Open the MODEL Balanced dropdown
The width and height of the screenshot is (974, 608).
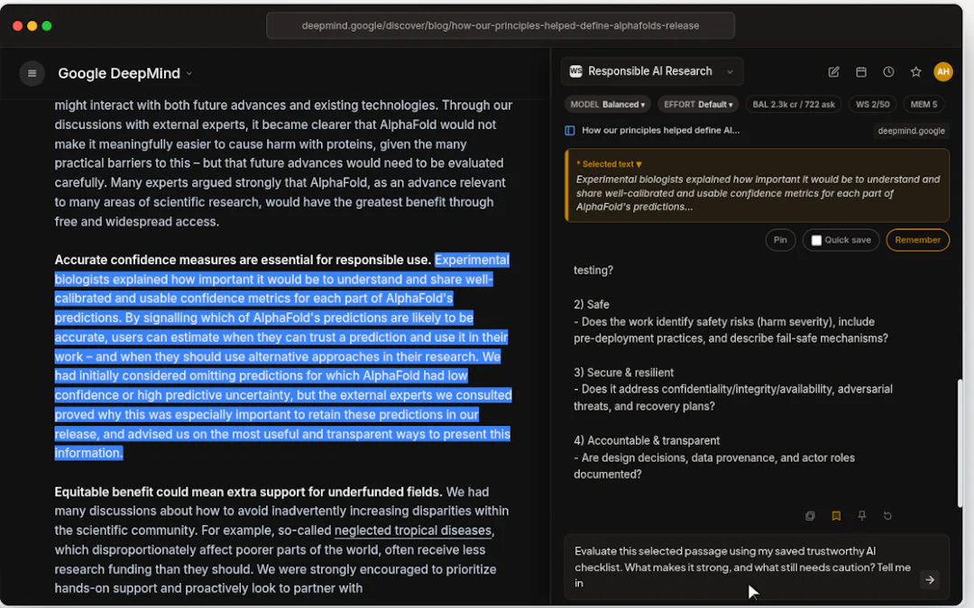coord(608,105)
